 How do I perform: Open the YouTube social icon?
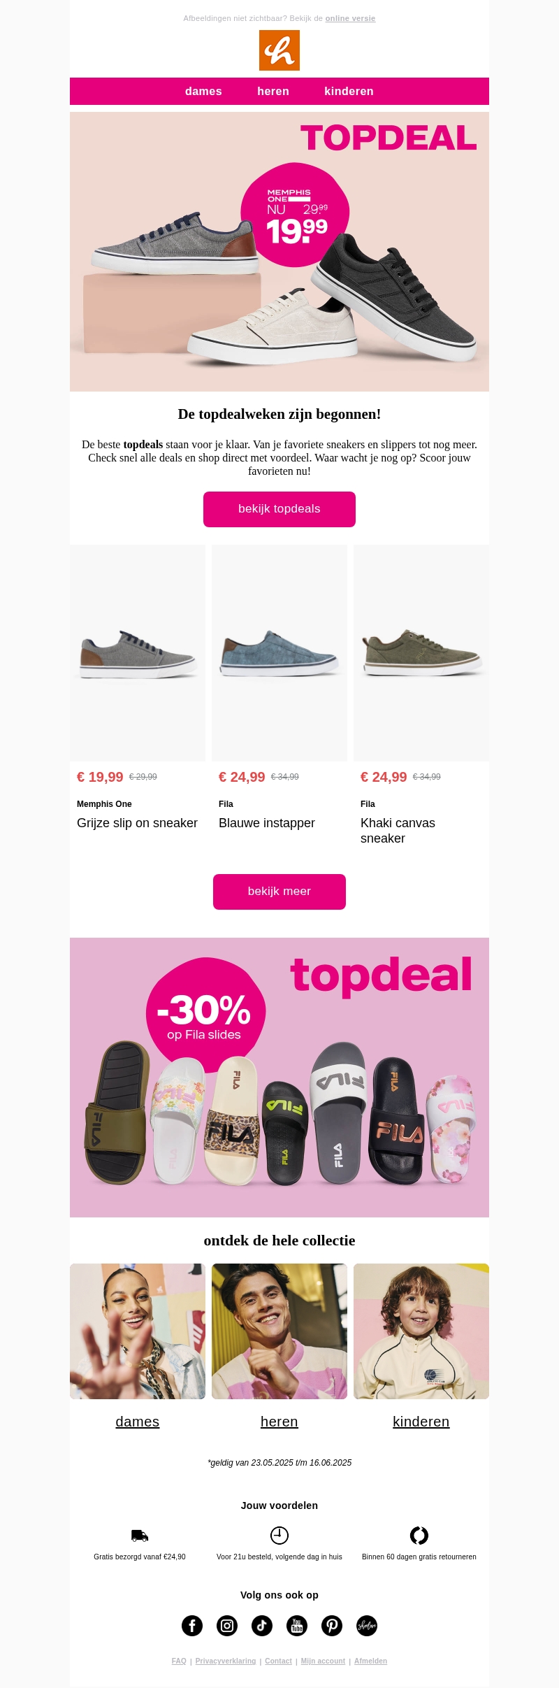297,1626
